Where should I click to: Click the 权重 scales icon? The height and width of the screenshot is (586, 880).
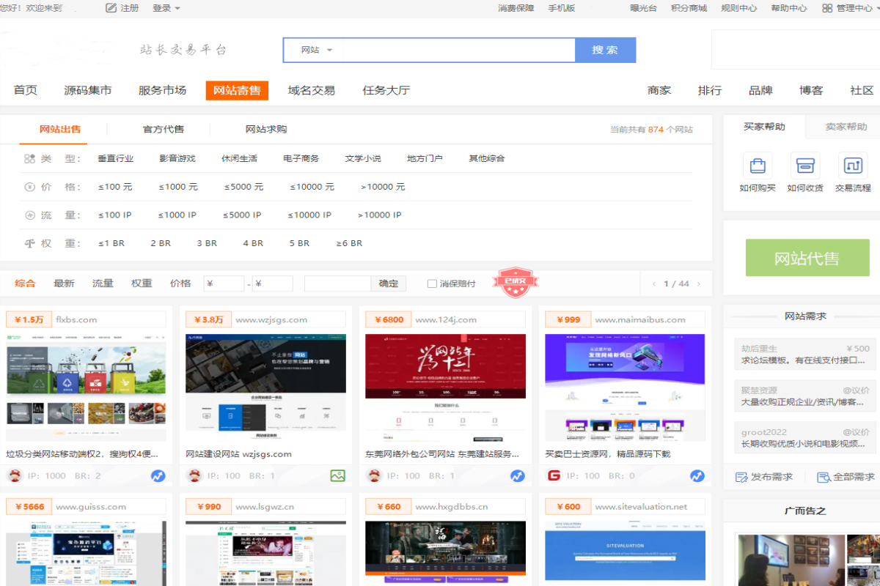[x=29, y=243]
